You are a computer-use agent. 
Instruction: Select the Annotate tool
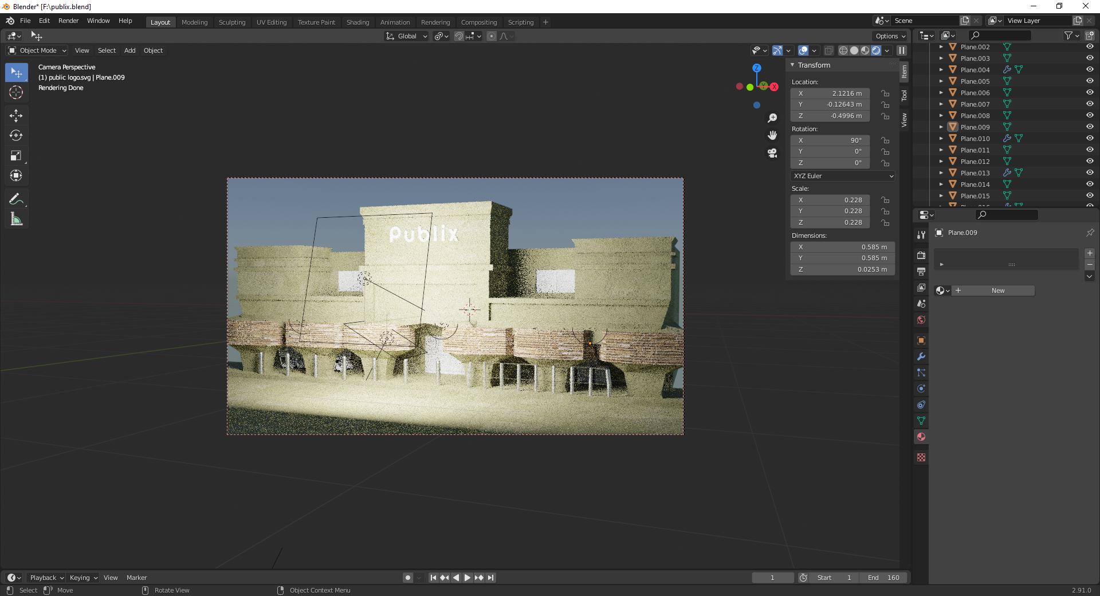click(x=16, y=199)
